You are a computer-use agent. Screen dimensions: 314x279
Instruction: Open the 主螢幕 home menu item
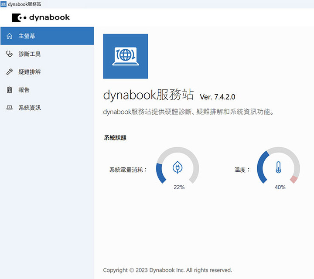pyautogui.click(x=47, y=36)
